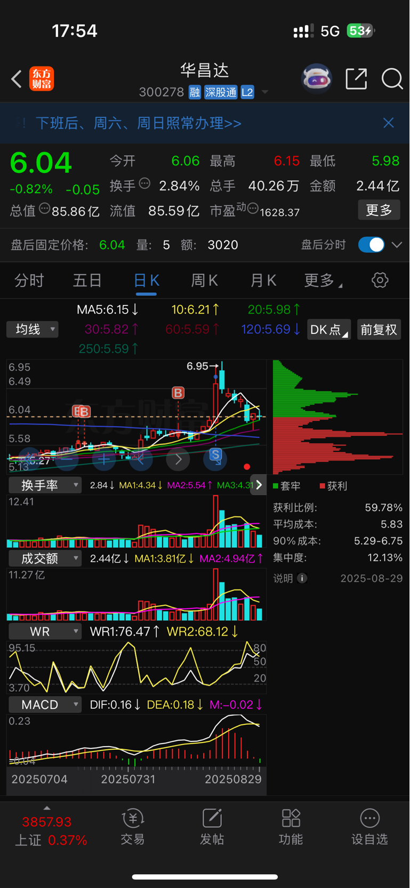Open chart settings gear icon
This screenshot has height=888, width=410.
click(x=380, y=280)
